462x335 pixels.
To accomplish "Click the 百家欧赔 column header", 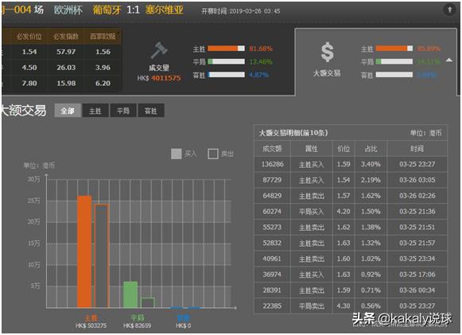I will click(103, 37).
